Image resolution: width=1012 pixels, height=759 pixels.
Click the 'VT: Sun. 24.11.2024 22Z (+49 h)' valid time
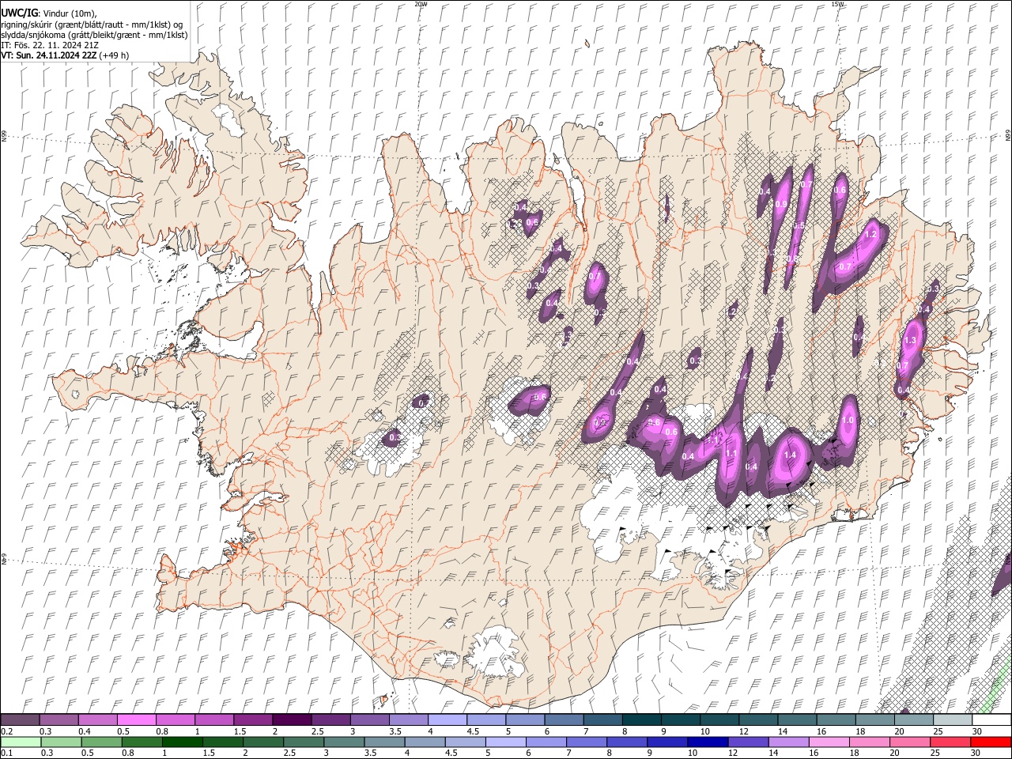point(65,55)
